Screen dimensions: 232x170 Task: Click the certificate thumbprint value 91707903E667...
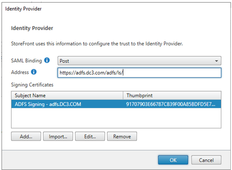pyautogui.click(x=171, y=104)
